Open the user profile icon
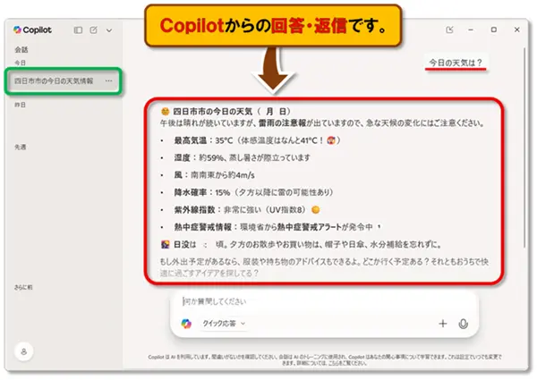Image resolution: width=537 pixels, height=380 pixels. click(23, 351)
